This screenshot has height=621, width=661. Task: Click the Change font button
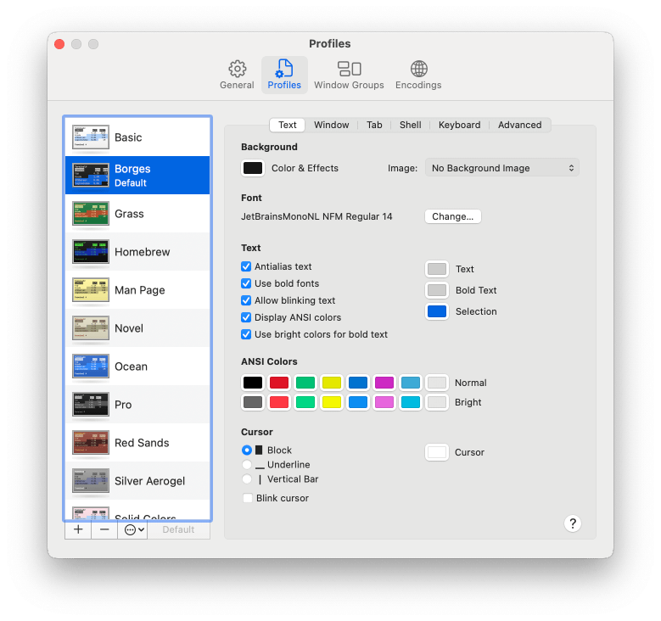click(x=452, y=216)
